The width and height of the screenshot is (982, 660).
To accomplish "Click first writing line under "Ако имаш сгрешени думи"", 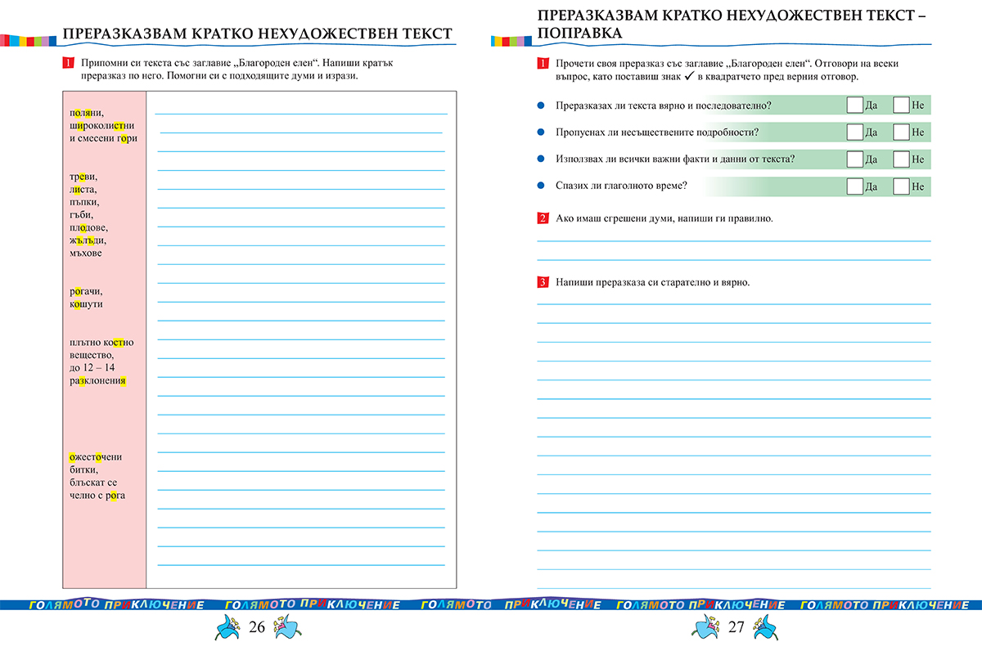I will pos(733,240).
